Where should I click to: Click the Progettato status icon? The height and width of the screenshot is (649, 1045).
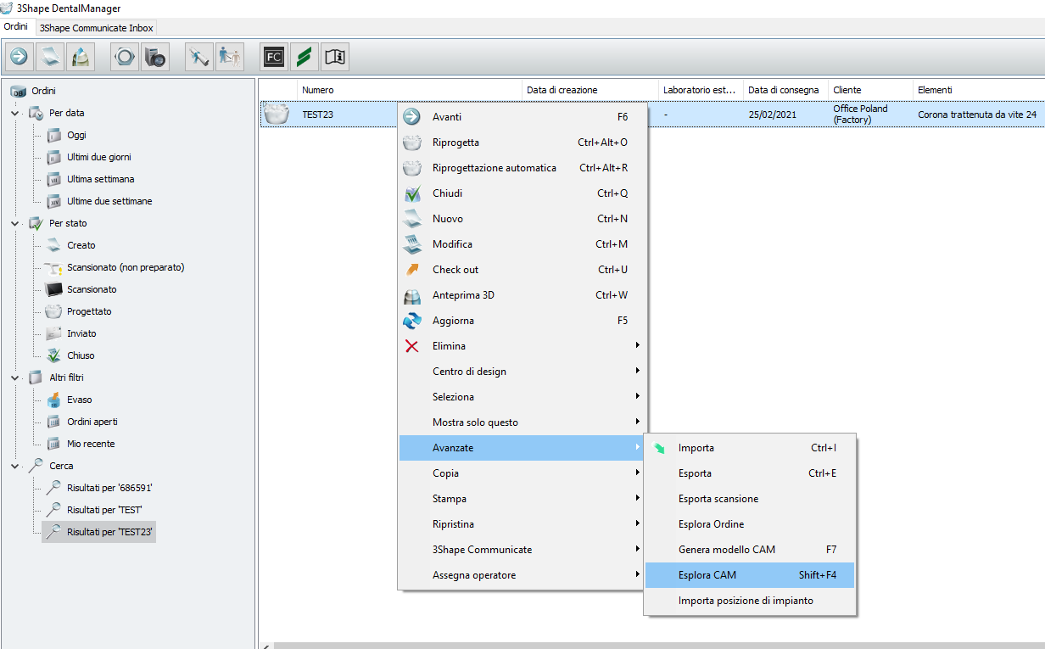(x=54, y=311)
